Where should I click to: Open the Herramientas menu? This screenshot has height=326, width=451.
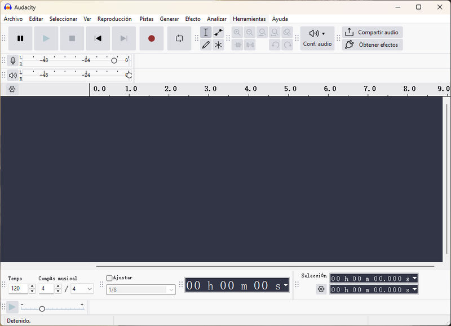249,19
